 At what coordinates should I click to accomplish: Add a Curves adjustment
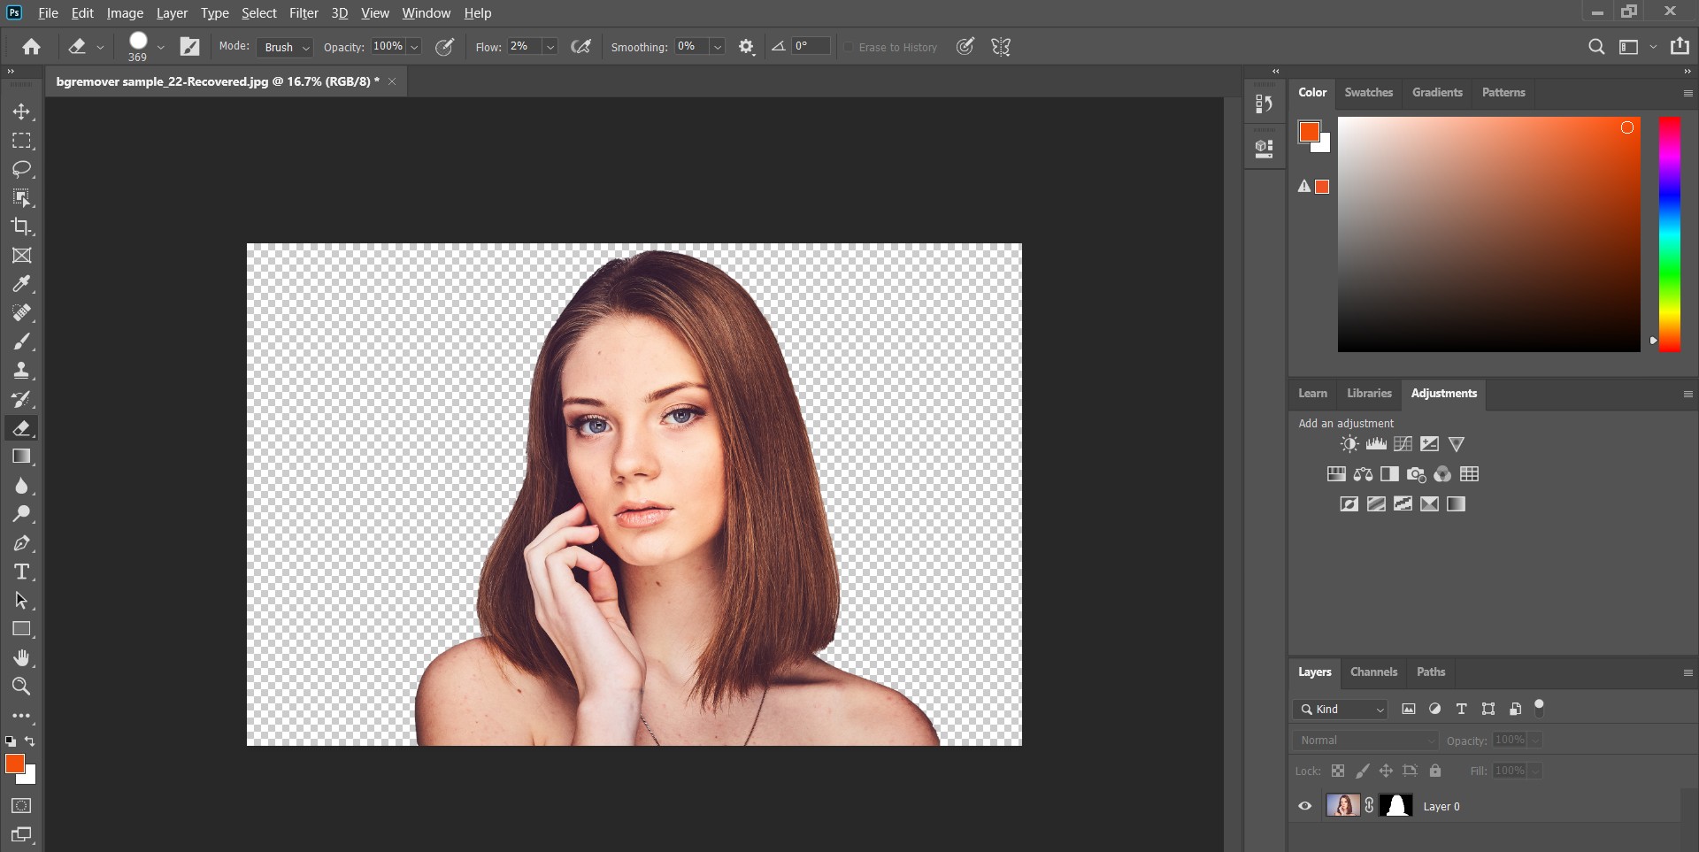coord(1403,443)
